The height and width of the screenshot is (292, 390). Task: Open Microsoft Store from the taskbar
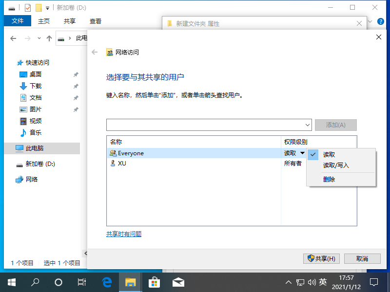(x=155, y=282)
